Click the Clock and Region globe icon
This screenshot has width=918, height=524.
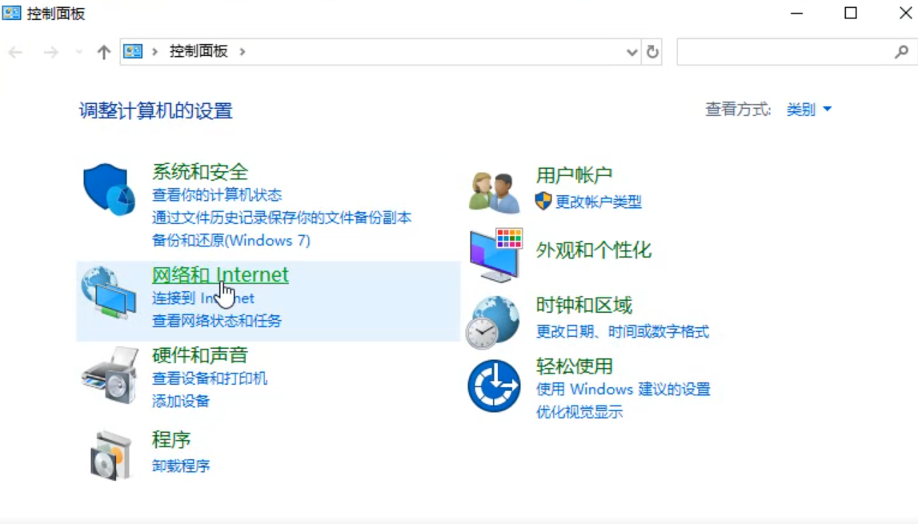click(493, 322)
